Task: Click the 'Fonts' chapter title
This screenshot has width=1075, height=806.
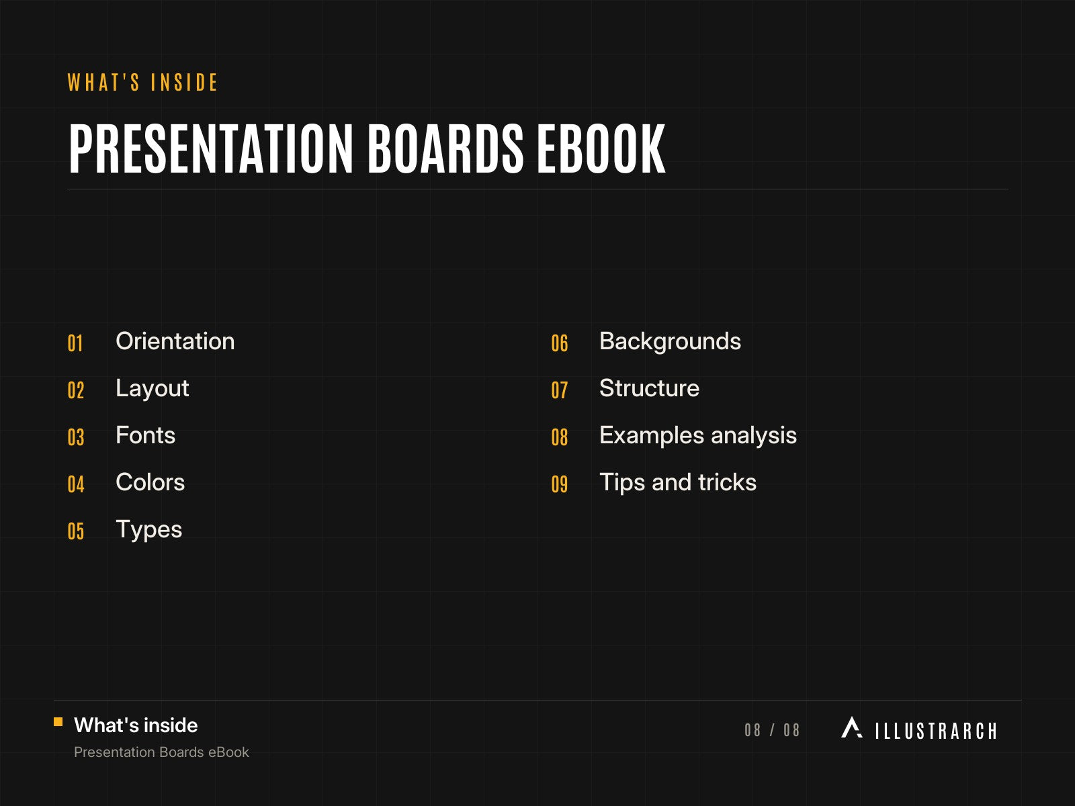Action: coord(146,435)
